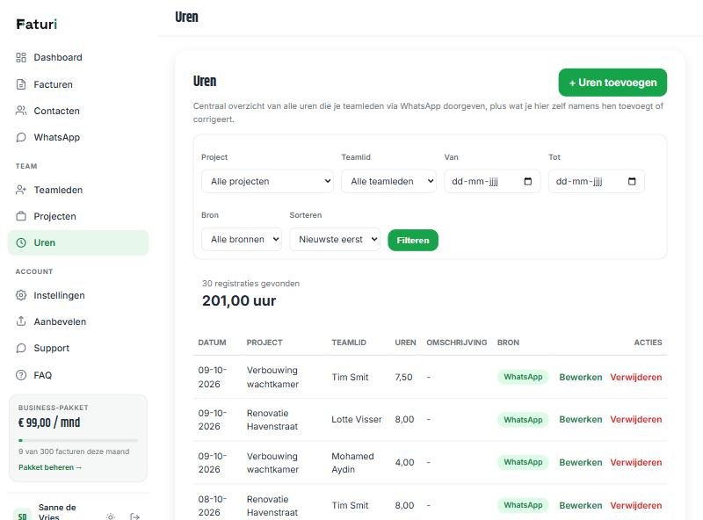Click the Aanbevelen share icon
The width and height of the screenshot is (703, 520).
coord(21,321)
